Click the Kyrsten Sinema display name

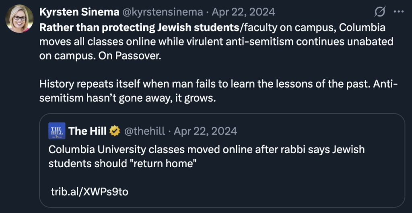(x=79, y=12)
